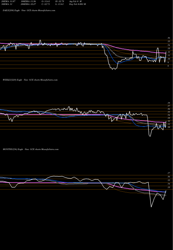This screenshot has height=250, width=173.
Task: Click the monthly chart's lowest price dip
Action: (x=151, y=207)
